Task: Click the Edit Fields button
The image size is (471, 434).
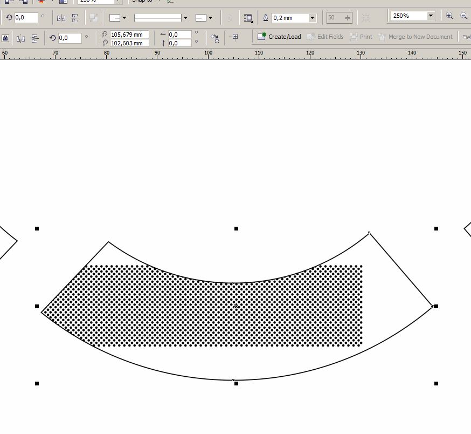Action: click(325, 37)
